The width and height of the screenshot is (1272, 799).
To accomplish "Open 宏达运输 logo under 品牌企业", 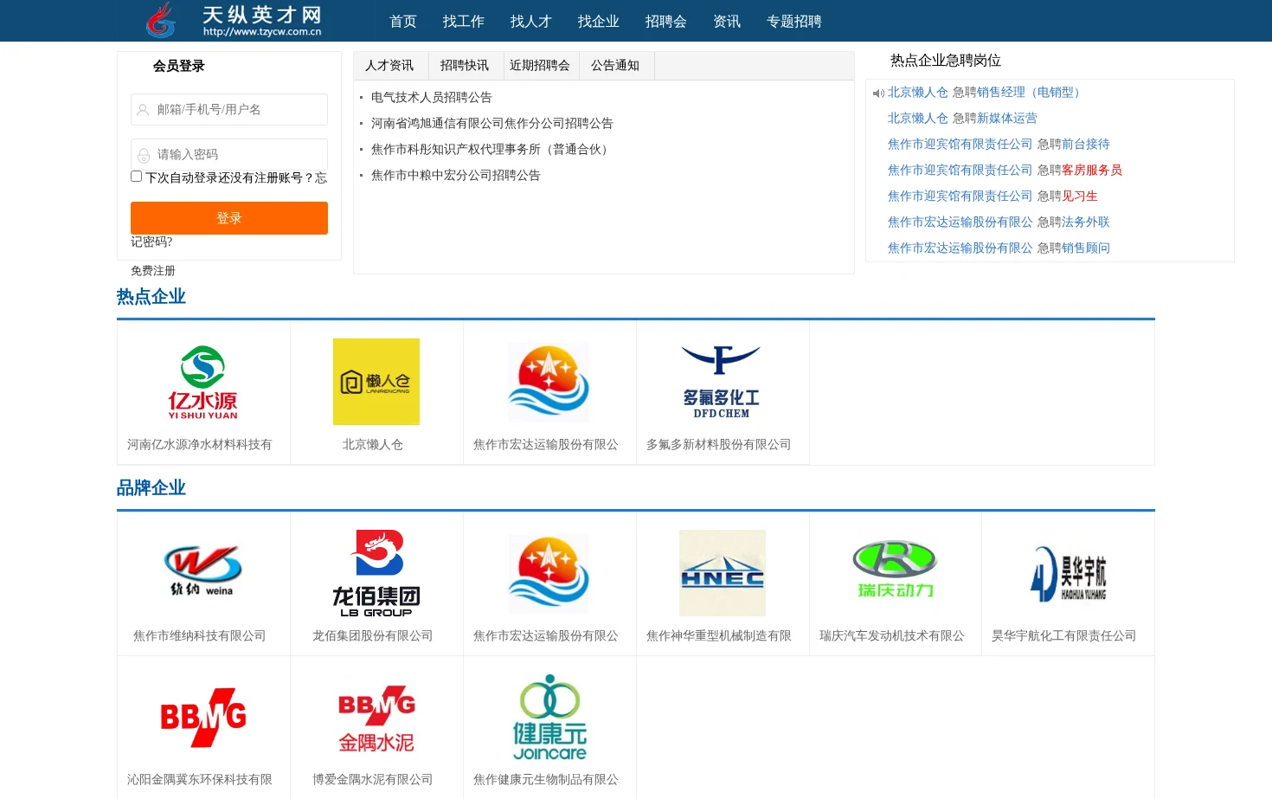I will 549,573.
